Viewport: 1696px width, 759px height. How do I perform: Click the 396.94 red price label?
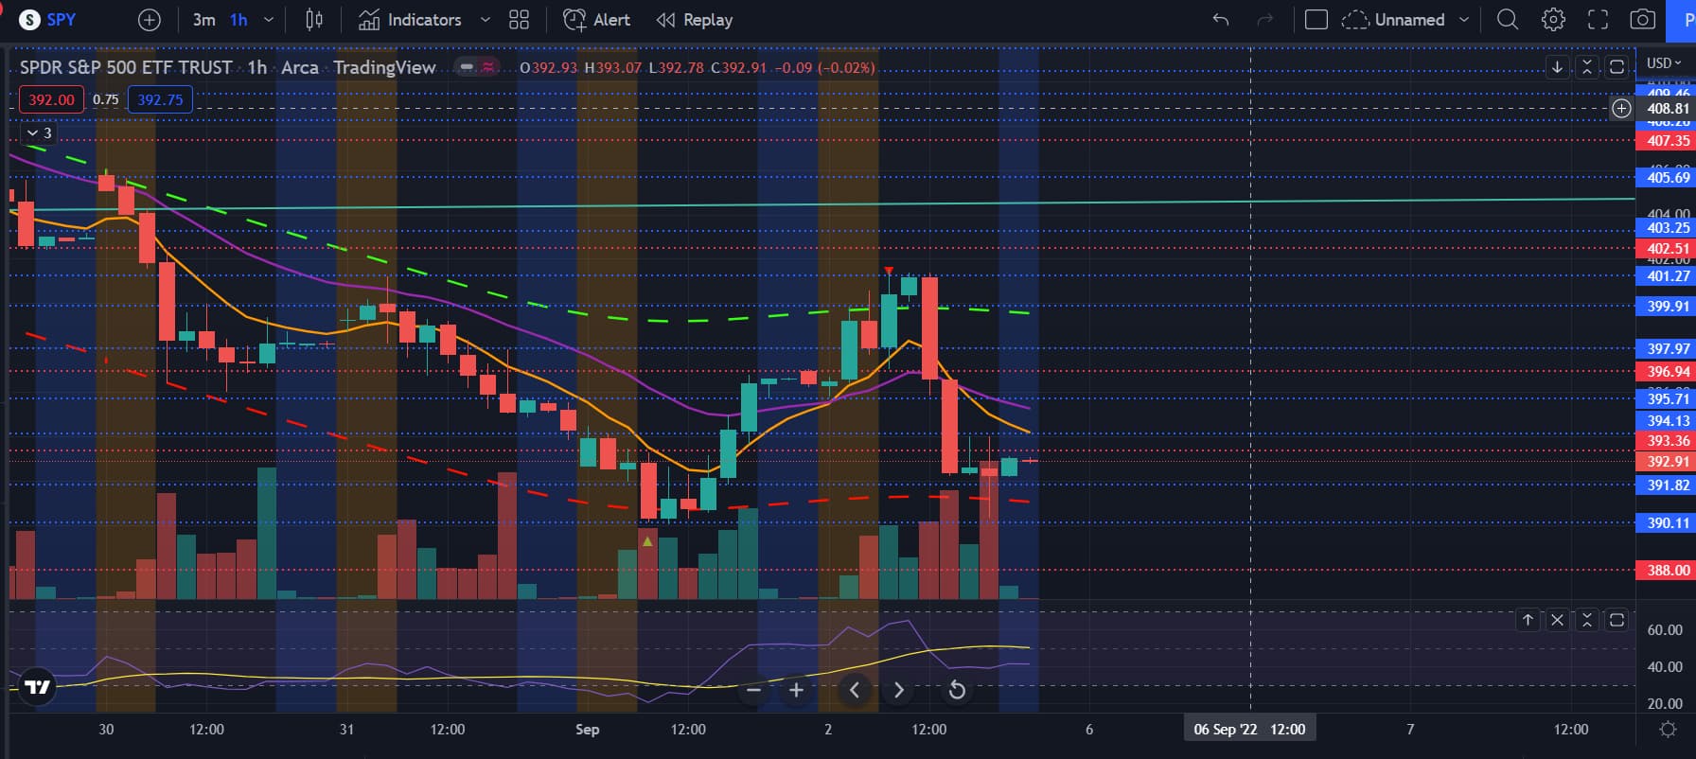[x=1667, y=371]
